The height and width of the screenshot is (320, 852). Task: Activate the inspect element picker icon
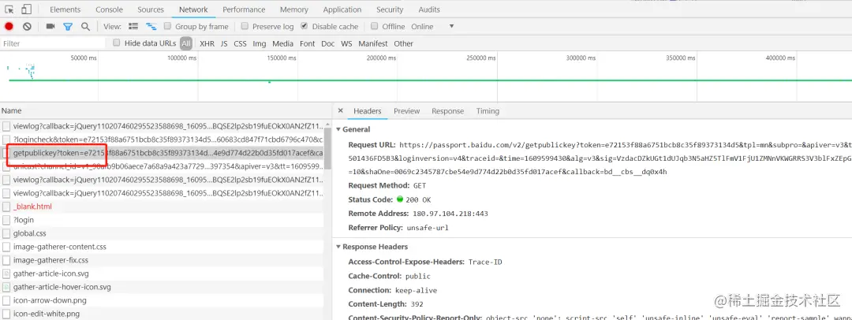click(x=9, y=9)
